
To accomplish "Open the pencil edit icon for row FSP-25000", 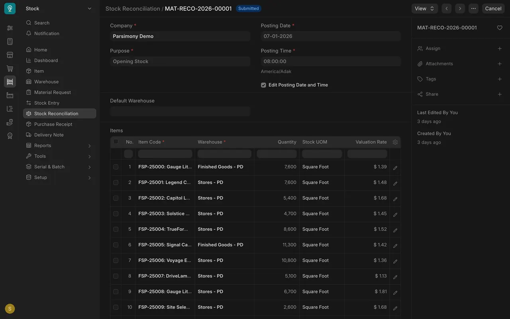I will click(x=395, y=168).
